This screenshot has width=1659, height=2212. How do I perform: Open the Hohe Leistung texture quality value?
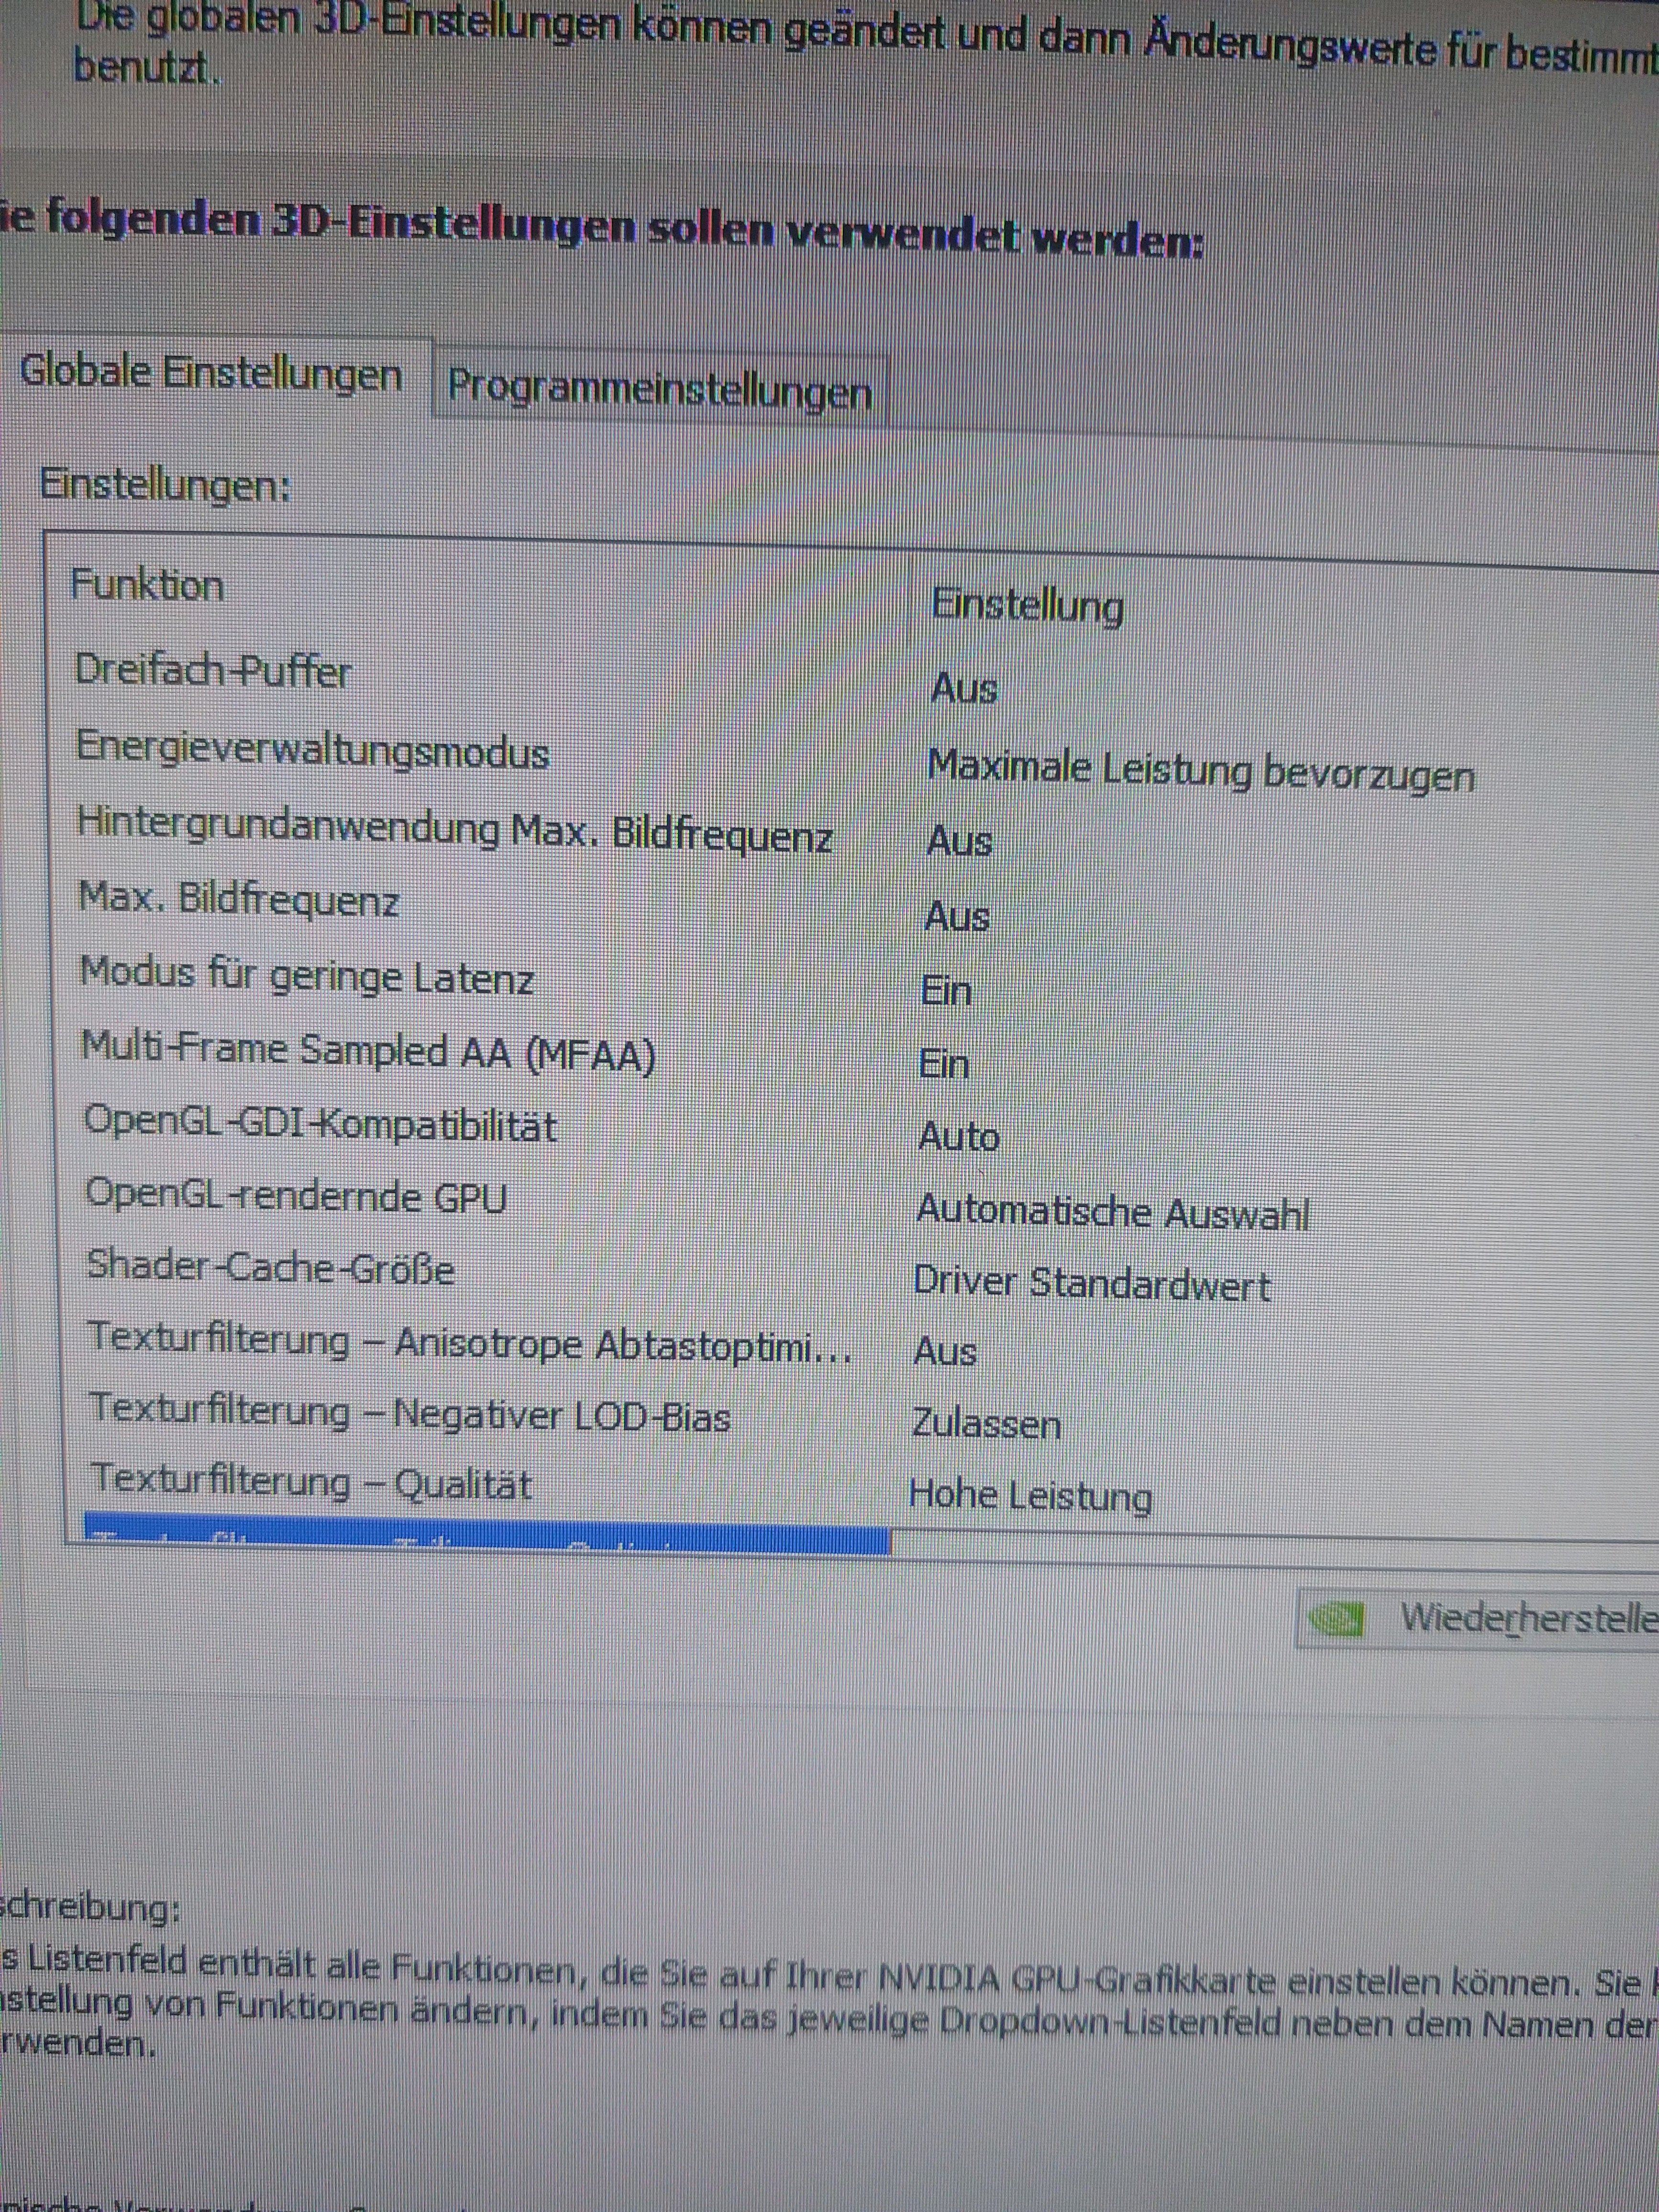point(1030,1496)
